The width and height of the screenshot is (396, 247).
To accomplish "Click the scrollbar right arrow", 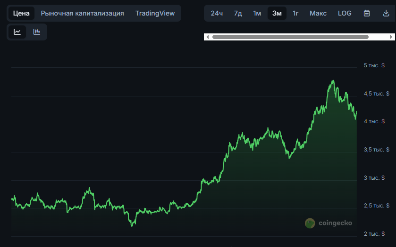I will click(x=390, y=37).
